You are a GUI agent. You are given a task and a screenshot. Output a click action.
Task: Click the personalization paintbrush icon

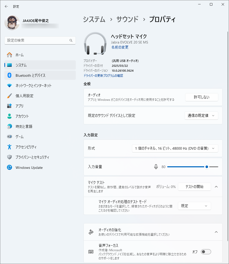click(9, 96)
